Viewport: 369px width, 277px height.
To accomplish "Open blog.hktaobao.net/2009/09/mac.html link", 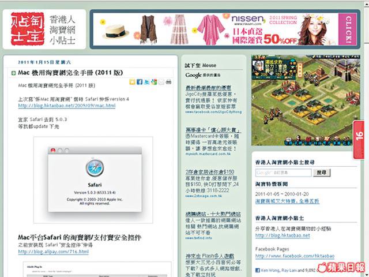I will click(x=67, y=106).
